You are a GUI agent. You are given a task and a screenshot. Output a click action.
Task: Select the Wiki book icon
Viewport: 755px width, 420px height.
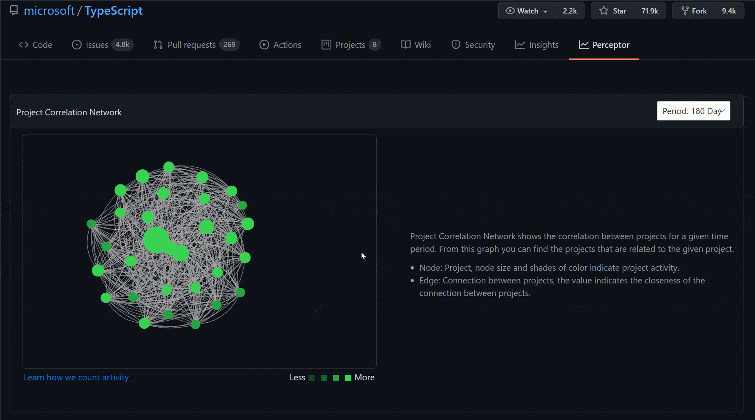405,45
